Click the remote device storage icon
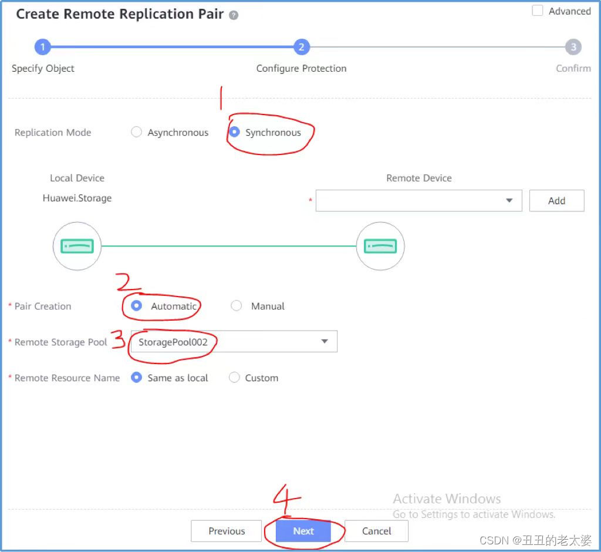601x552 pixels. pyautogui.click(x=380, y=246)
